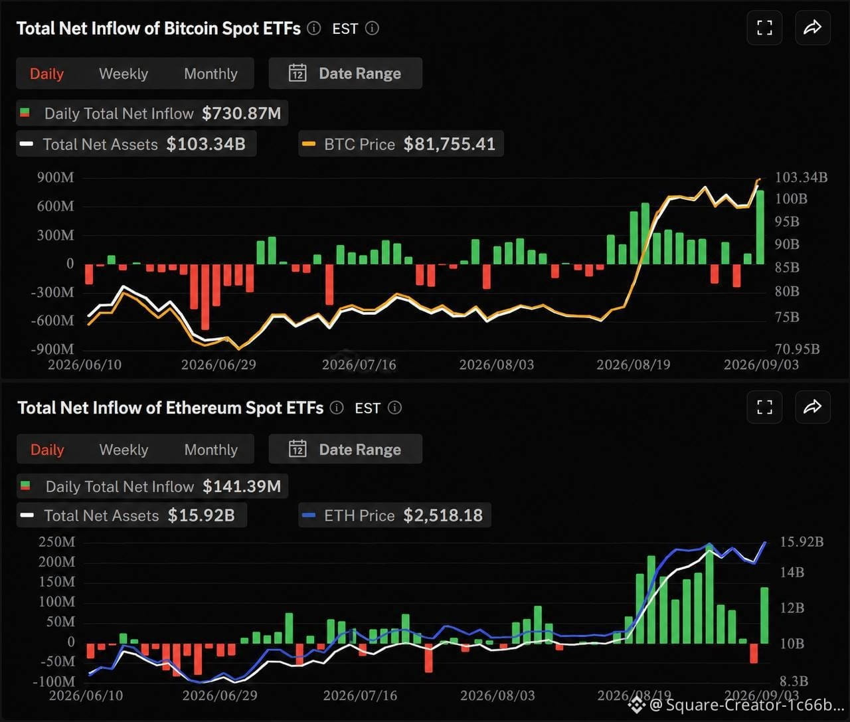Toggle BTC Price line visibility
Viewport: 850px width, 722px height.
(401, 144)
